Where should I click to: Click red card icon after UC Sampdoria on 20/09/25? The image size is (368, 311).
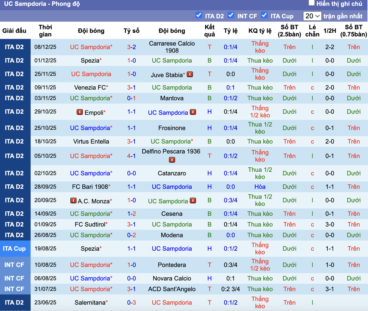(x=193, y=200)
